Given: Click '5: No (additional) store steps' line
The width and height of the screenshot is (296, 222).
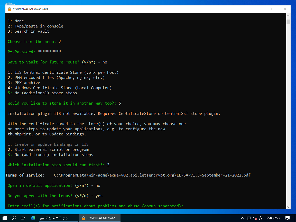Looking at the screenshot, I should [42, 93].
